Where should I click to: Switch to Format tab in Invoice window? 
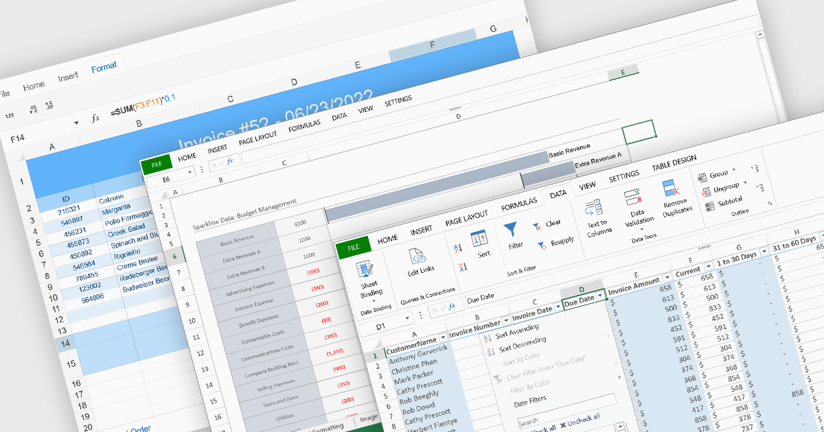click(x=104, y=67)
